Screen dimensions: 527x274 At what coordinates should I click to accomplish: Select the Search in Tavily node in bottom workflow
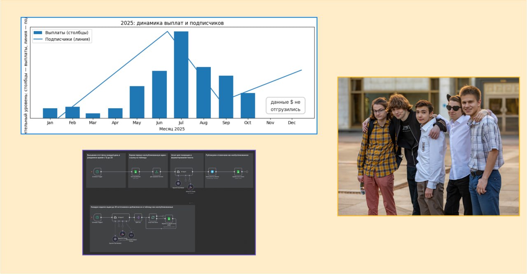point(122,233)
